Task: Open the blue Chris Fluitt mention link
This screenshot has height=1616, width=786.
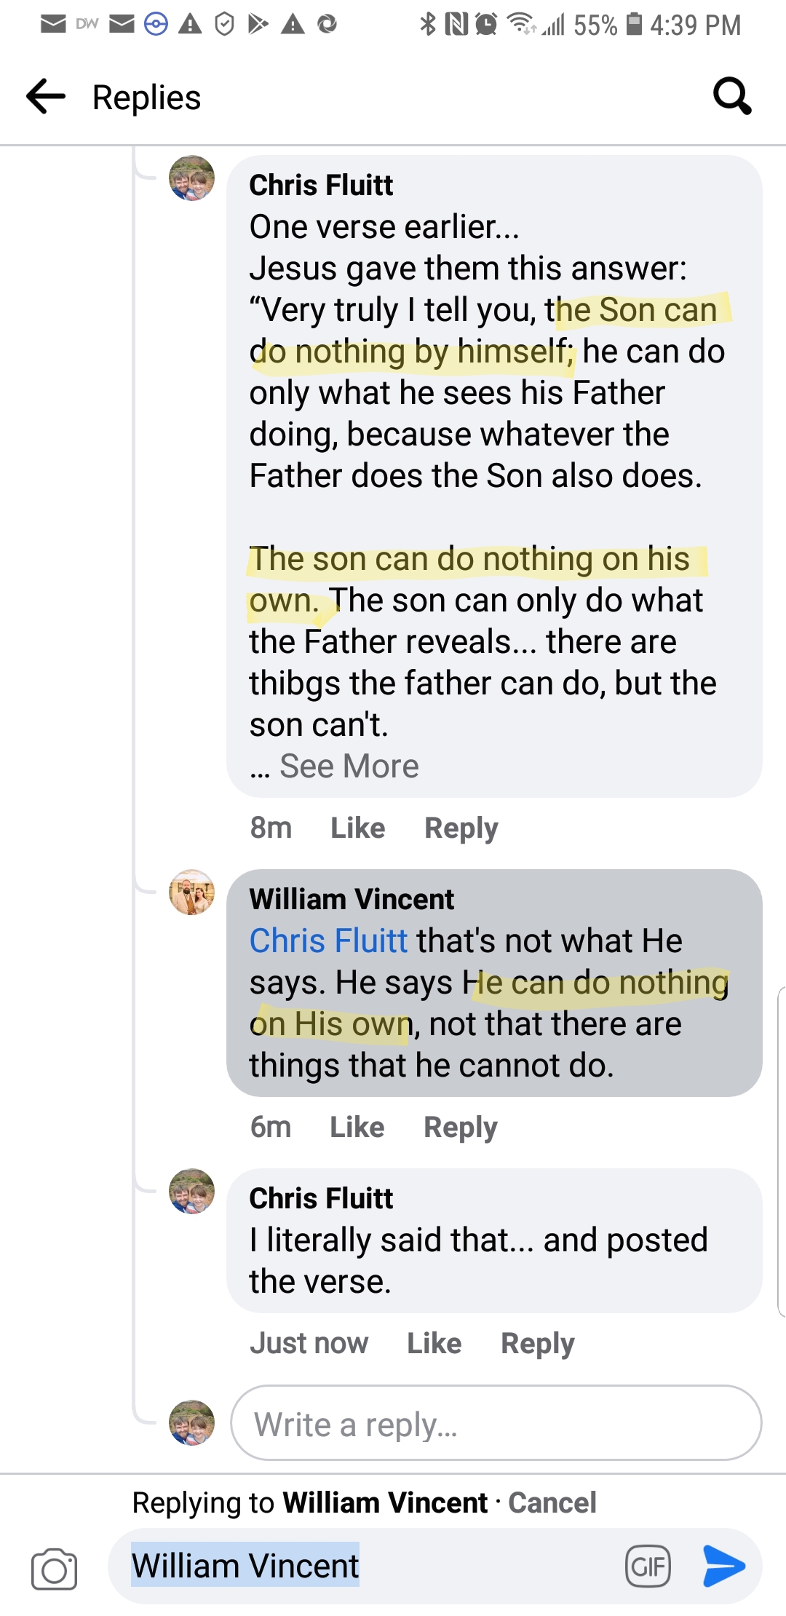Action: pyautogui.click(x=328, y=940)
